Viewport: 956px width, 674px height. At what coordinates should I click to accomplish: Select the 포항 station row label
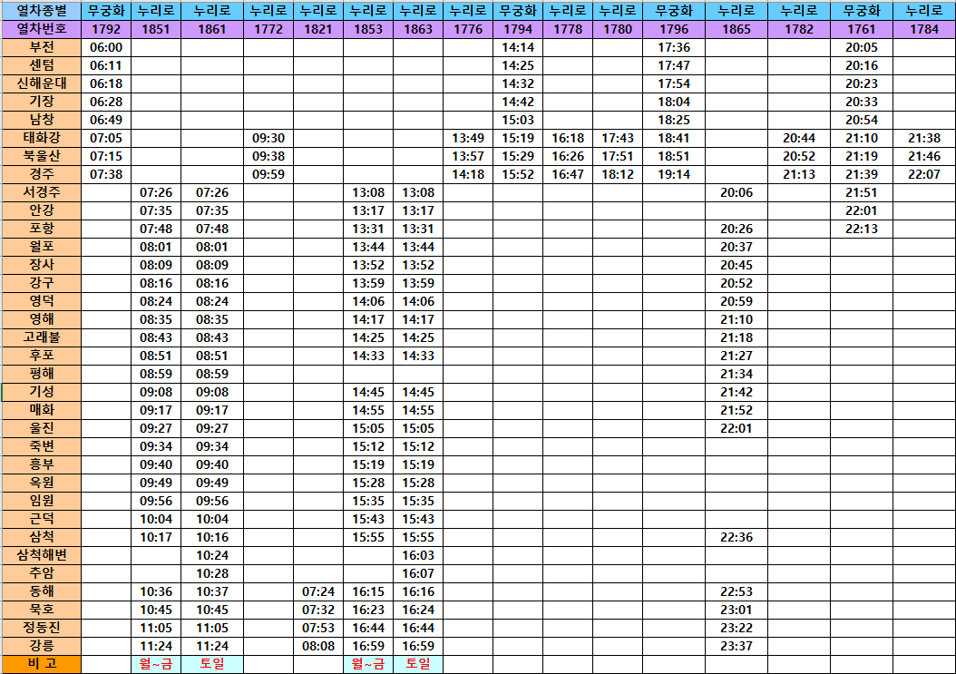click(x=42, y=229)
